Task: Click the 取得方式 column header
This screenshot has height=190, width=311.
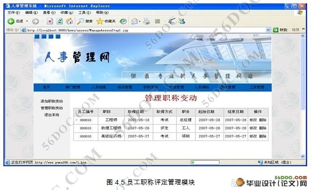Action: (x=164, y=112)
